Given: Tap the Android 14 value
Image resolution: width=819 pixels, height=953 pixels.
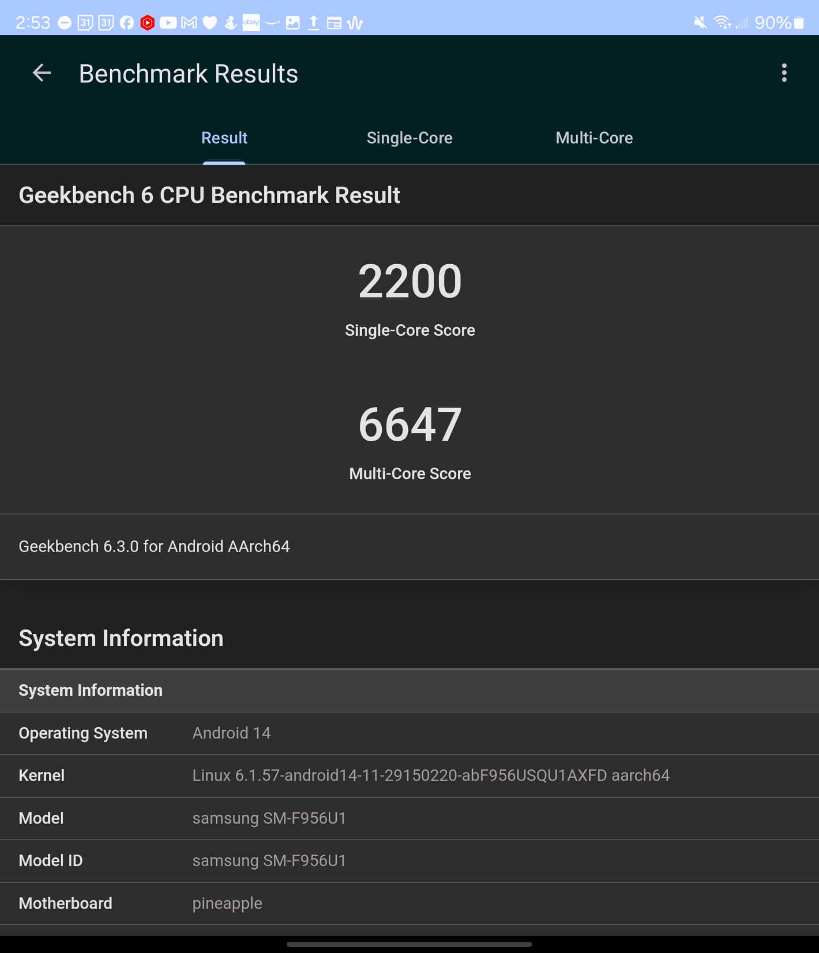Looking at the screenshot, I should pyautogui.click(x=231, y=733).
